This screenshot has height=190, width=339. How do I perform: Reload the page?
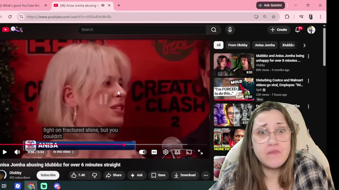tap(10, 17)
